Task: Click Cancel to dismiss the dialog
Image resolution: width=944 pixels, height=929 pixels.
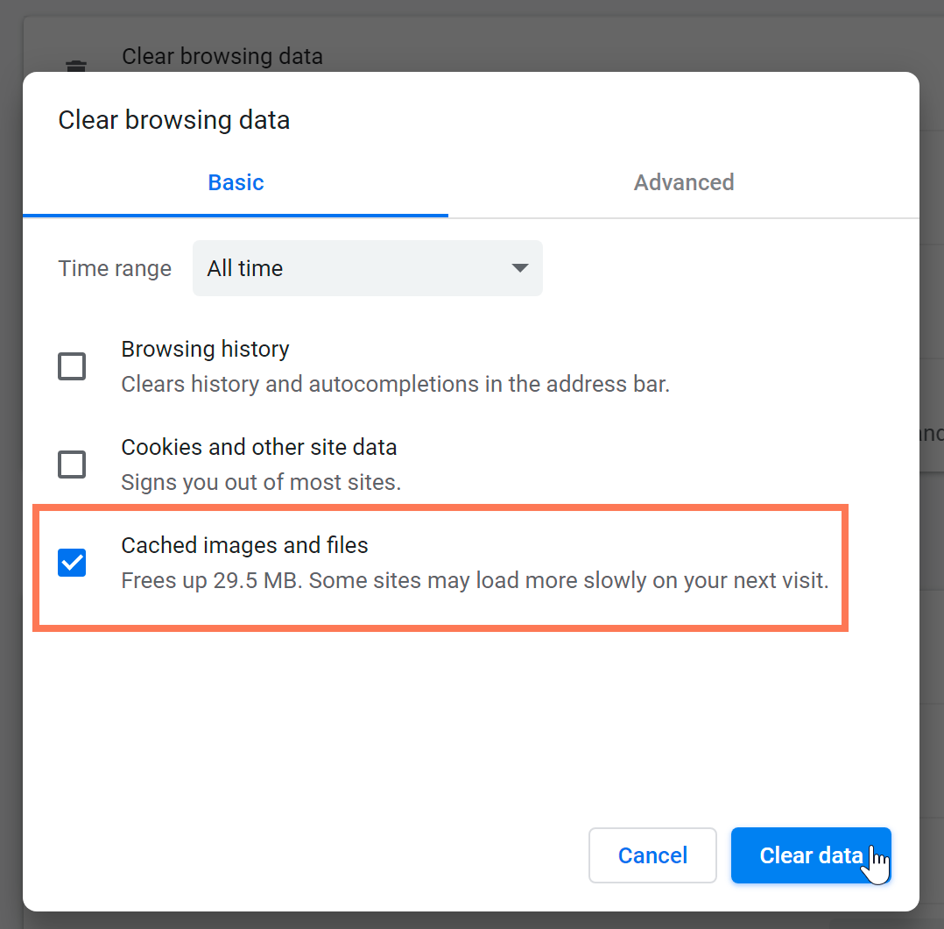Action: tap(652, 855)
